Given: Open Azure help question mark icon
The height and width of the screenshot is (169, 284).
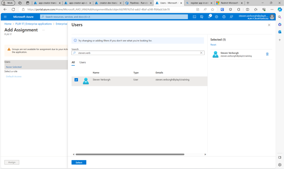Looking at the screenshot, I should tap(224, 17).
